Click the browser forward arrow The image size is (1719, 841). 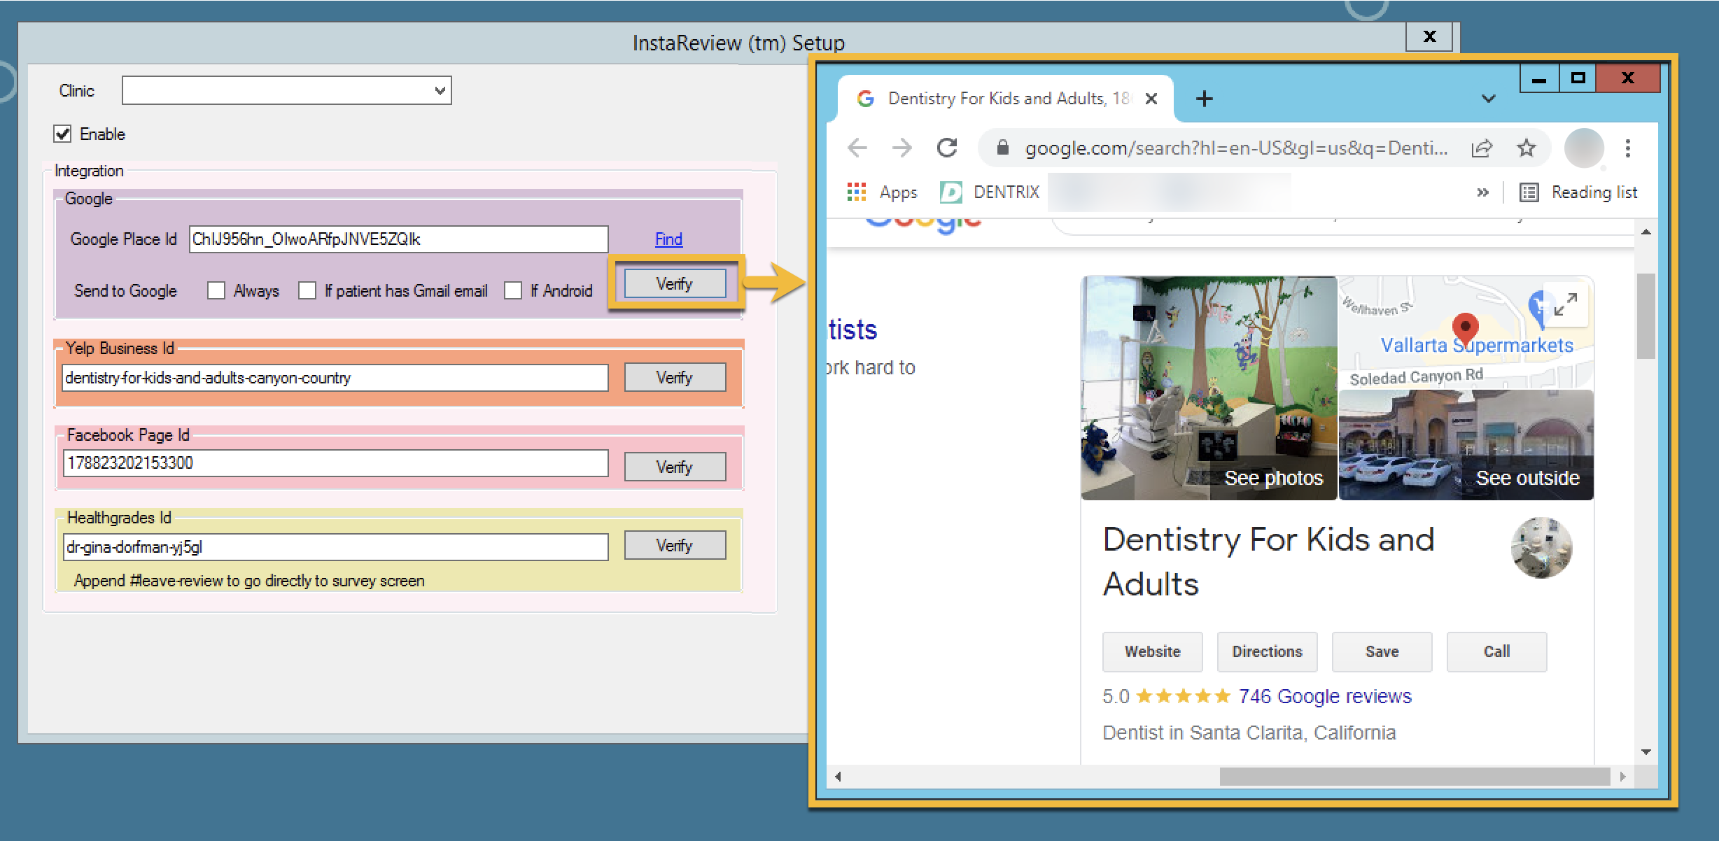pyautogui.click(x=901, y=148)
